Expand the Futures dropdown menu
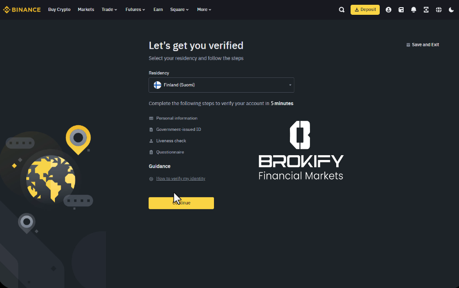Screen dimensions: 459x288 click(135, 10)
